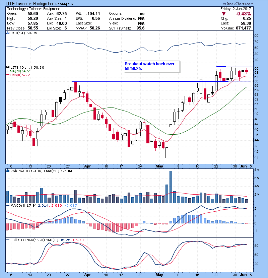268x278 pixels.
Task: Click the dark blue MACD legend line marker
Action: coord(8,206)
